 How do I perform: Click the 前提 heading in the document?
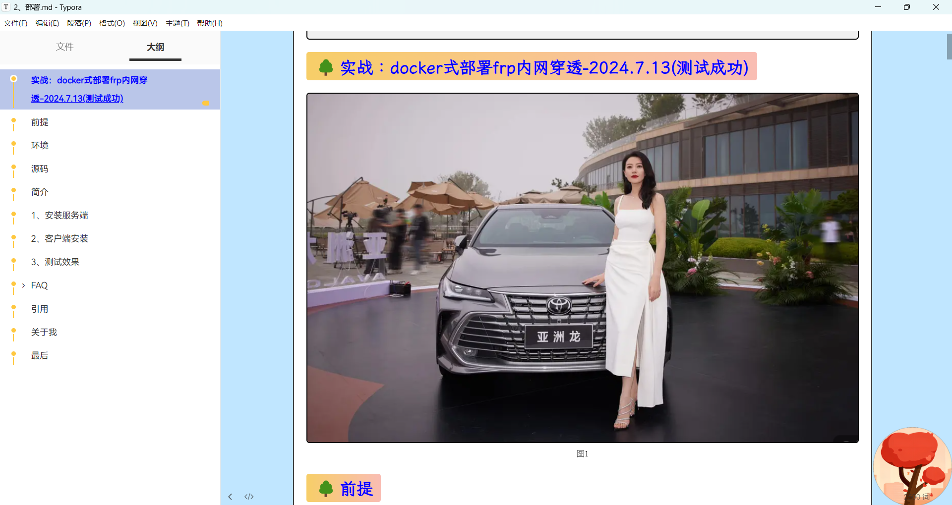tap(357, 489)
